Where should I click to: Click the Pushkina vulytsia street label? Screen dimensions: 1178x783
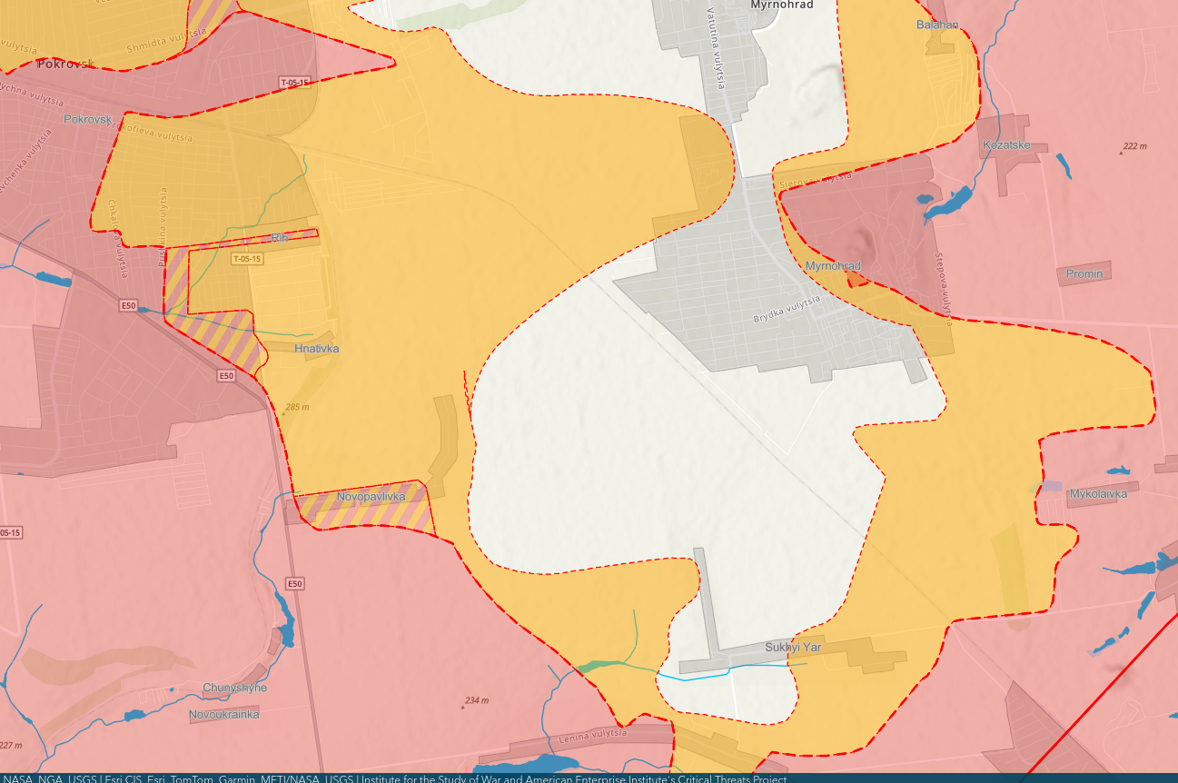coord(163,225)
